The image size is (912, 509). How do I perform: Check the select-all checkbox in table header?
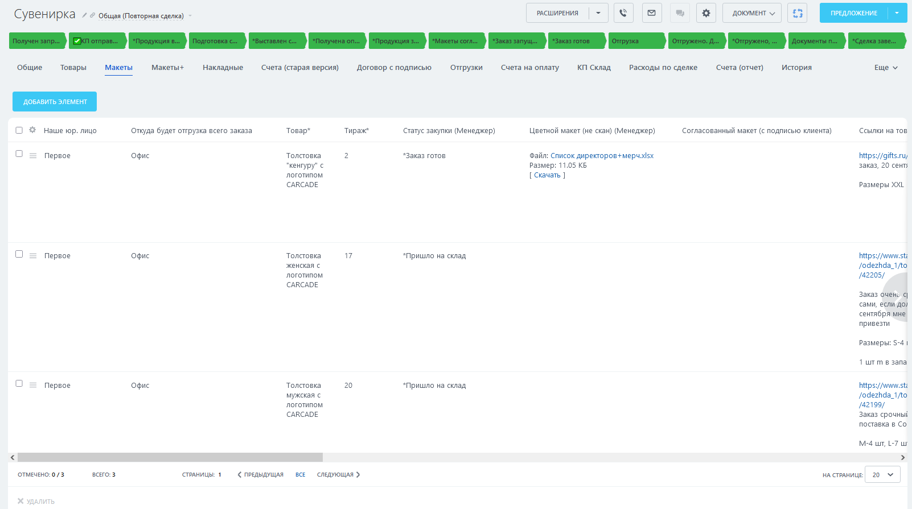pos(19,130)
